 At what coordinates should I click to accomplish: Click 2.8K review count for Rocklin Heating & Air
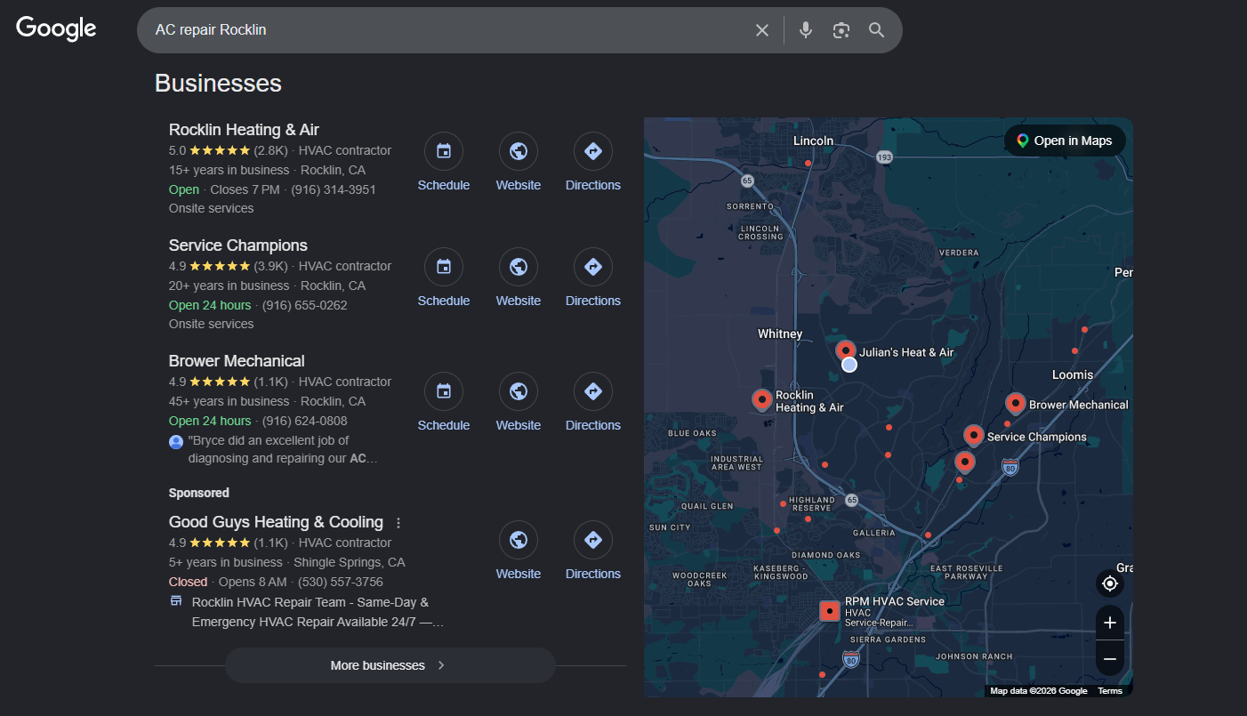[x=270, y=150]
